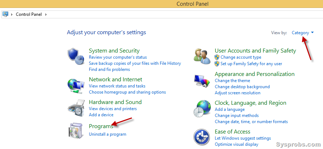Click View devices and printers link
The width and height of the screenshot is (323, 149).
(113, 108)
